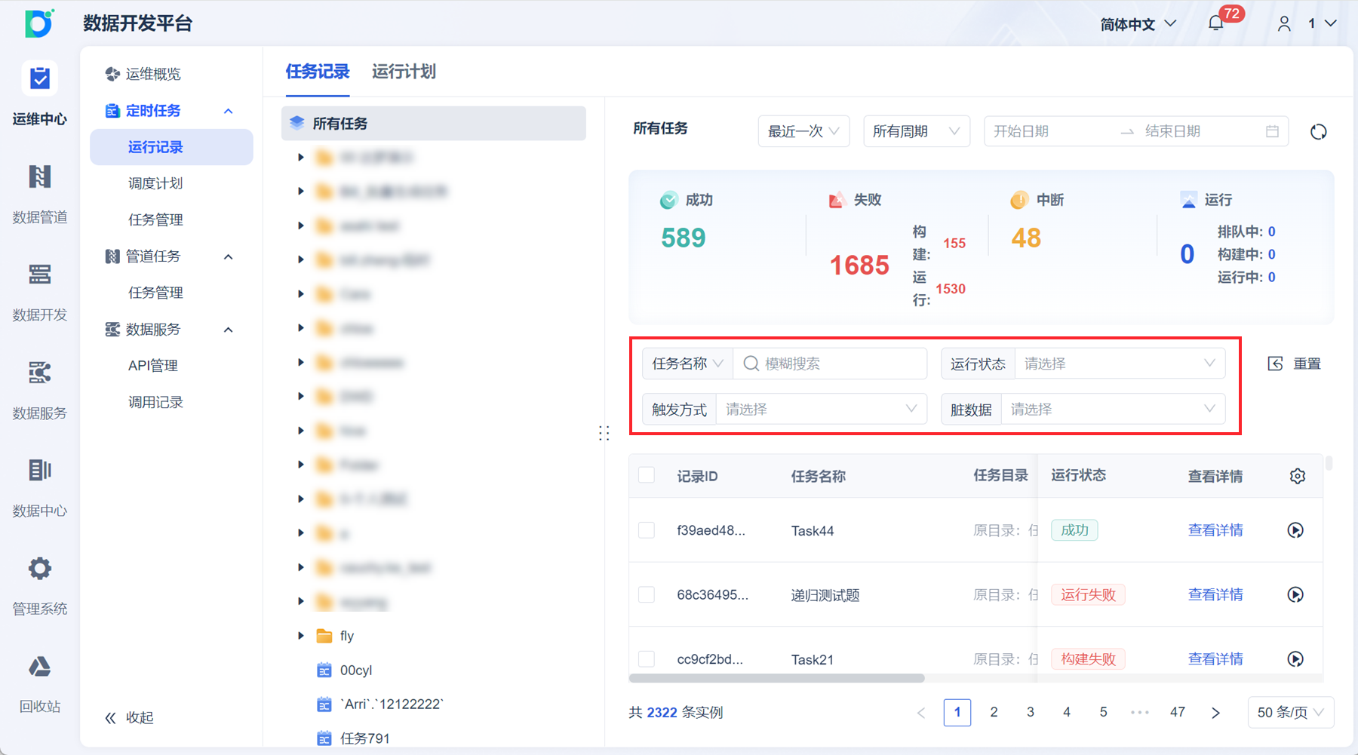Click the refresh icon beside date range
Viewport: 1358px width, 755px height.
[x=1318, y=132]
